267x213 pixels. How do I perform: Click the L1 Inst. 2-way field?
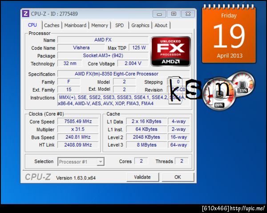(x=178, y=129)
